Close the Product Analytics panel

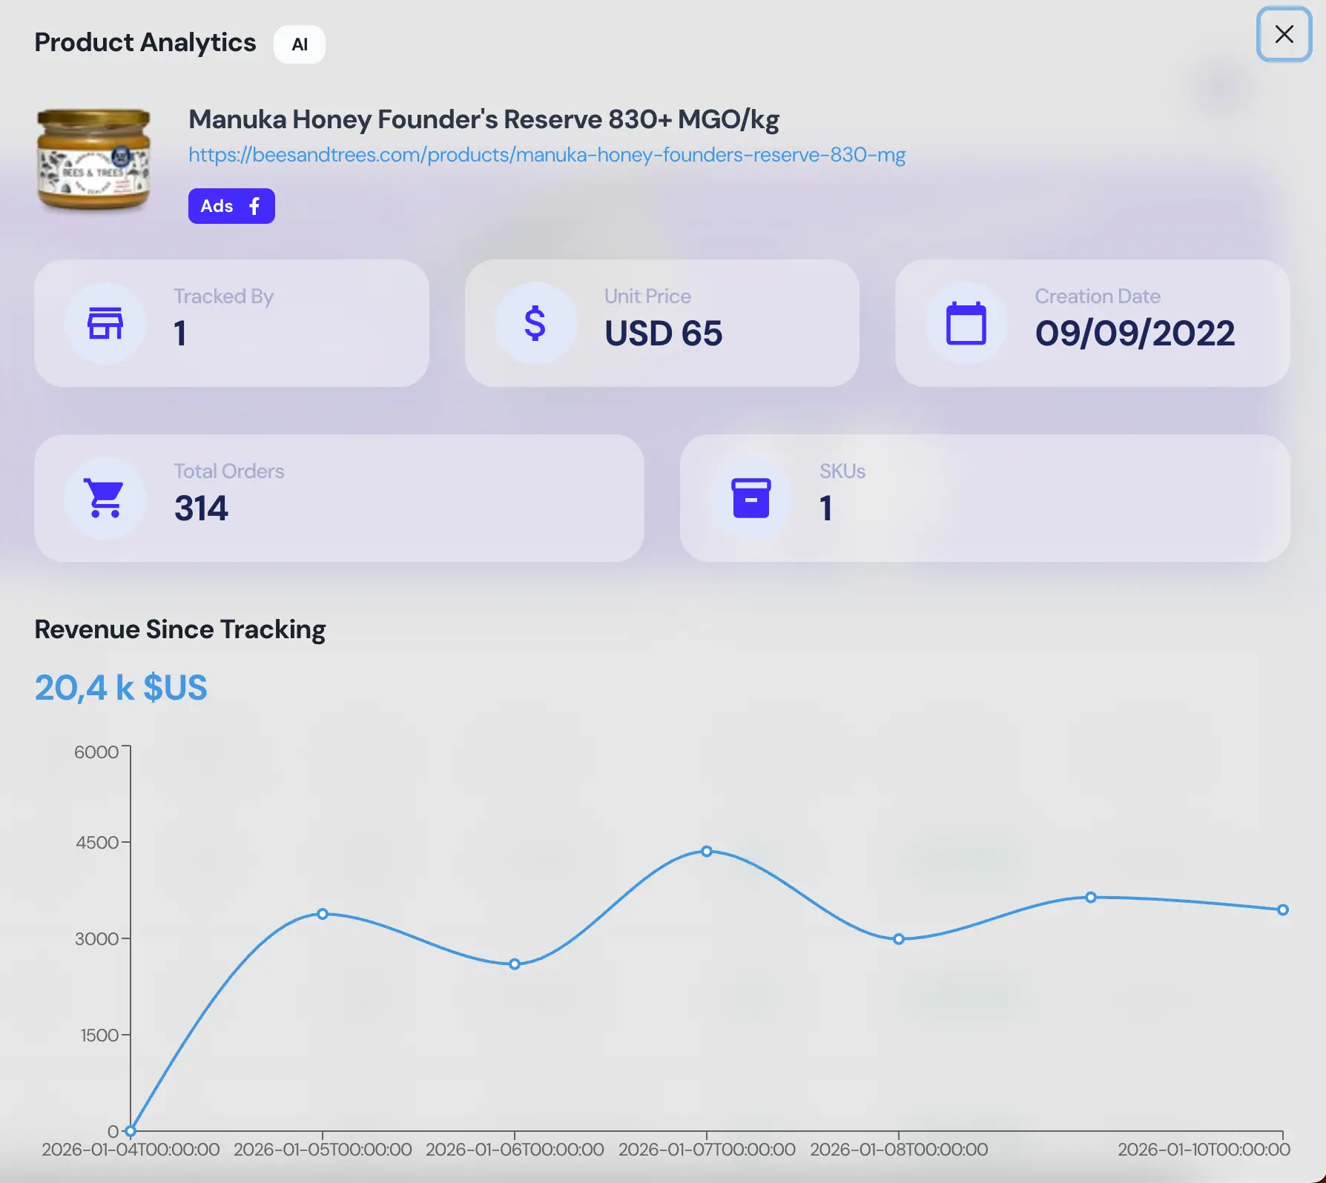click(x=1284, y=34)
